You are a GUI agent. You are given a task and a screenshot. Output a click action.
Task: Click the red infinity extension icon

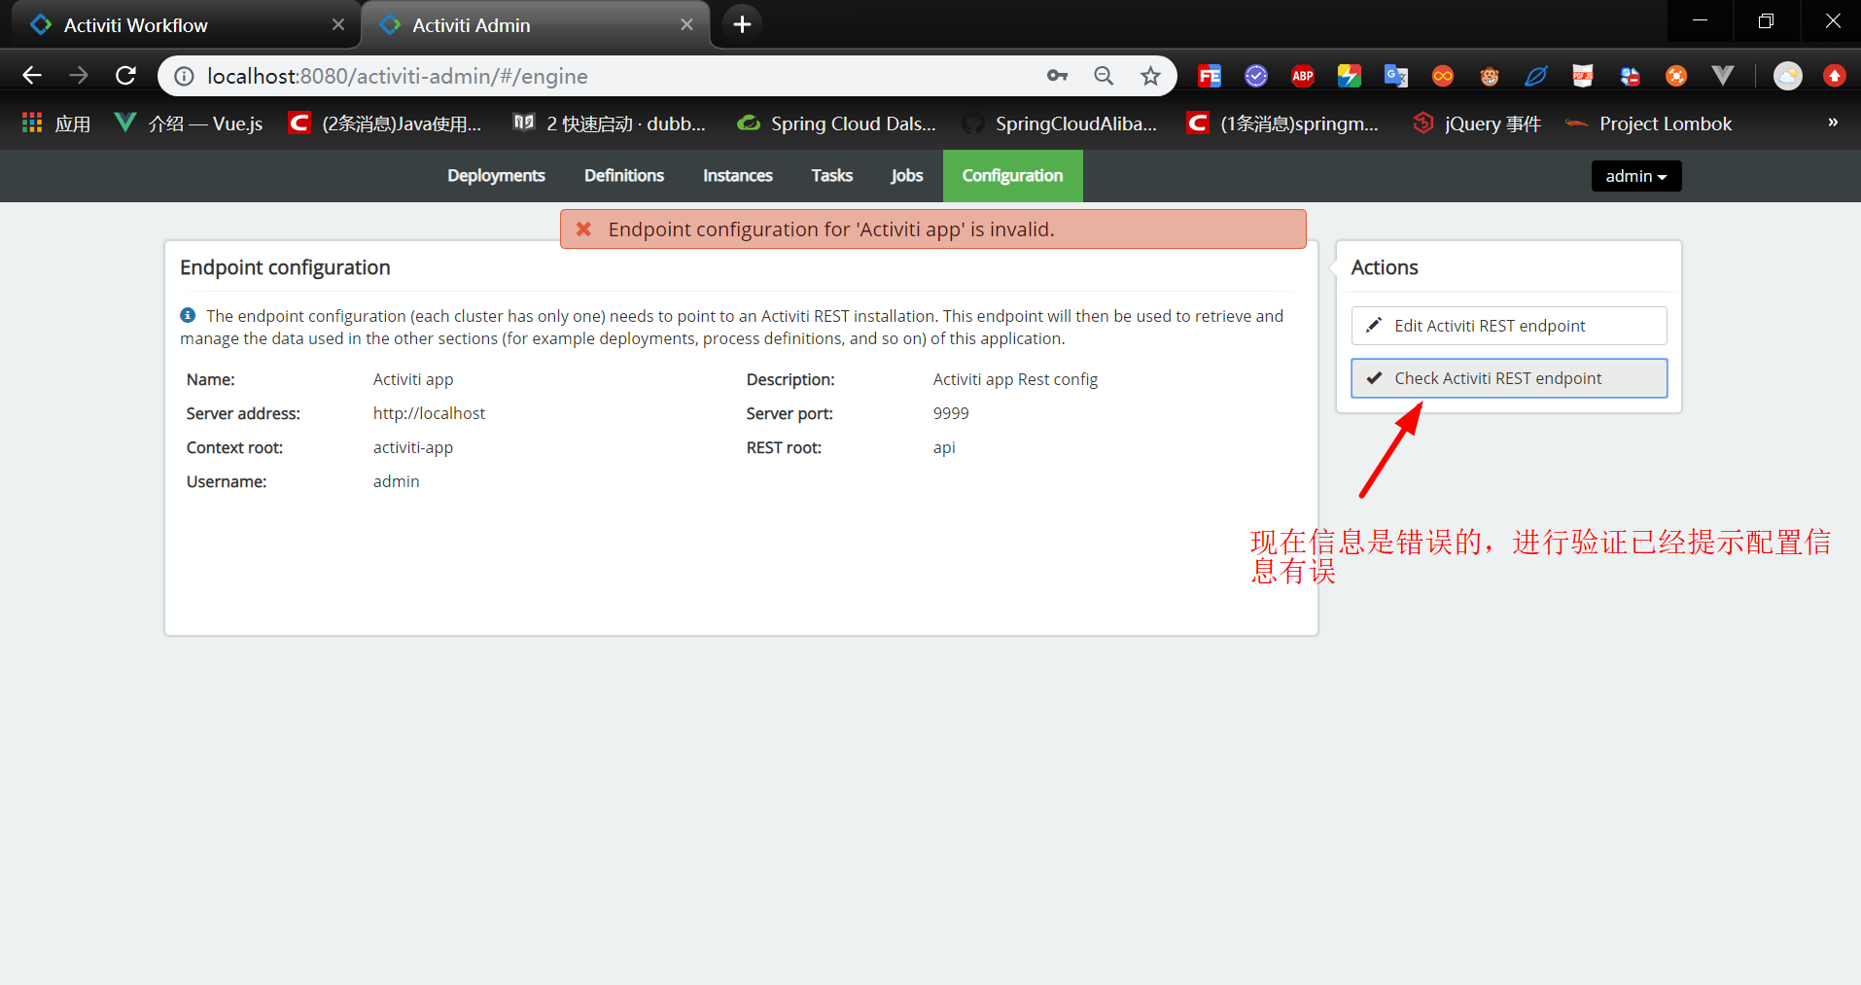coord(1442,76)
